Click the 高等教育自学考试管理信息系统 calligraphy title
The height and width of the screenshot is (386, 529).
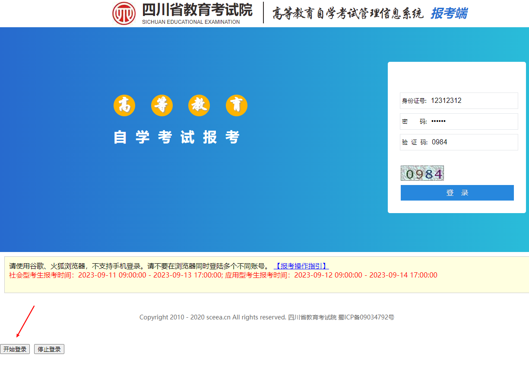348,14
